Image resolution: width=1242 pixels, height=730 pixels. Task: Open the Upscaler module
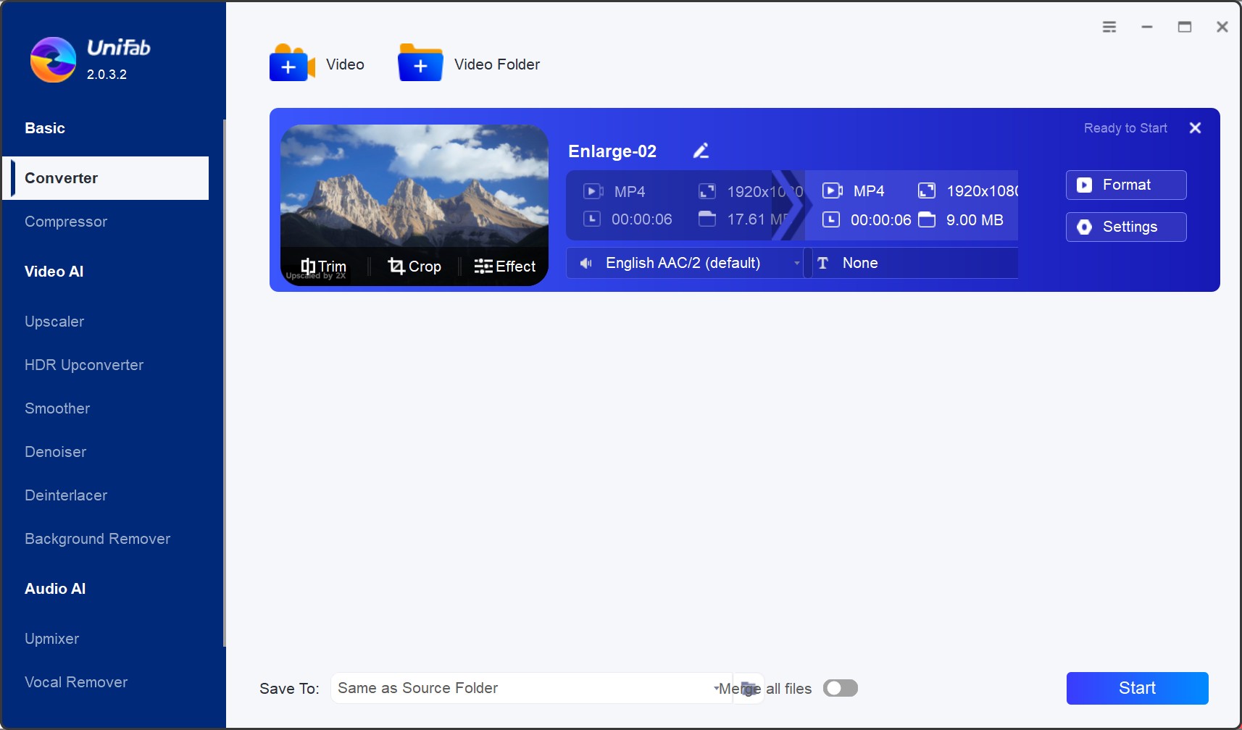click(54, 322)
